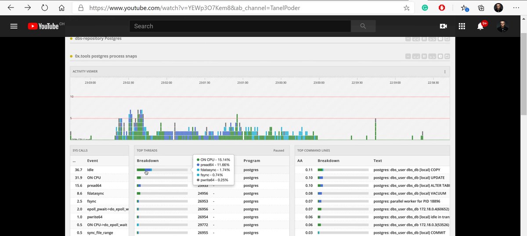
Task: Click the folder icon of 0x.tools panel
Action: click(x=447, y=56)
